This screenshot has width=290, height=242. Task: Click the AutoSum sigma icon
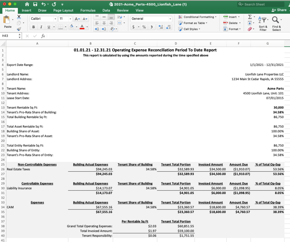250,17
